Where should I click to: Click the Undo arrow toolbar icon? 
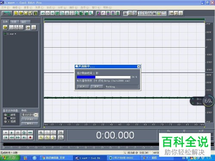(43, 13)
